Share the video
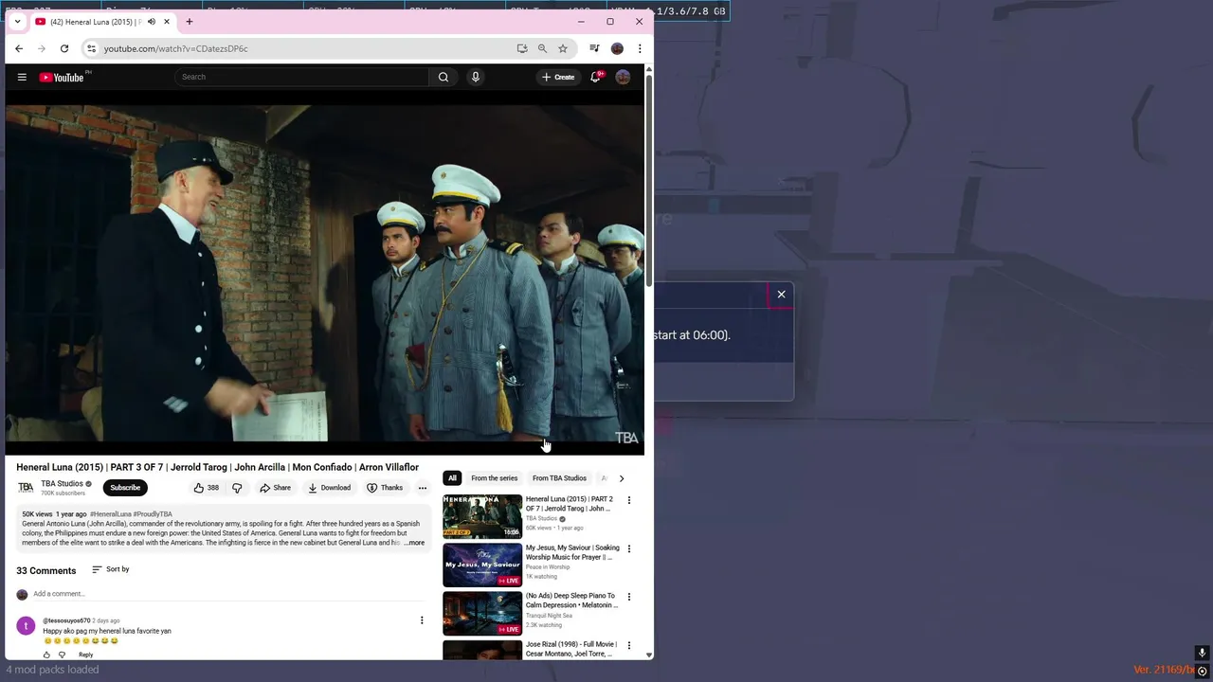 [276, 488]
